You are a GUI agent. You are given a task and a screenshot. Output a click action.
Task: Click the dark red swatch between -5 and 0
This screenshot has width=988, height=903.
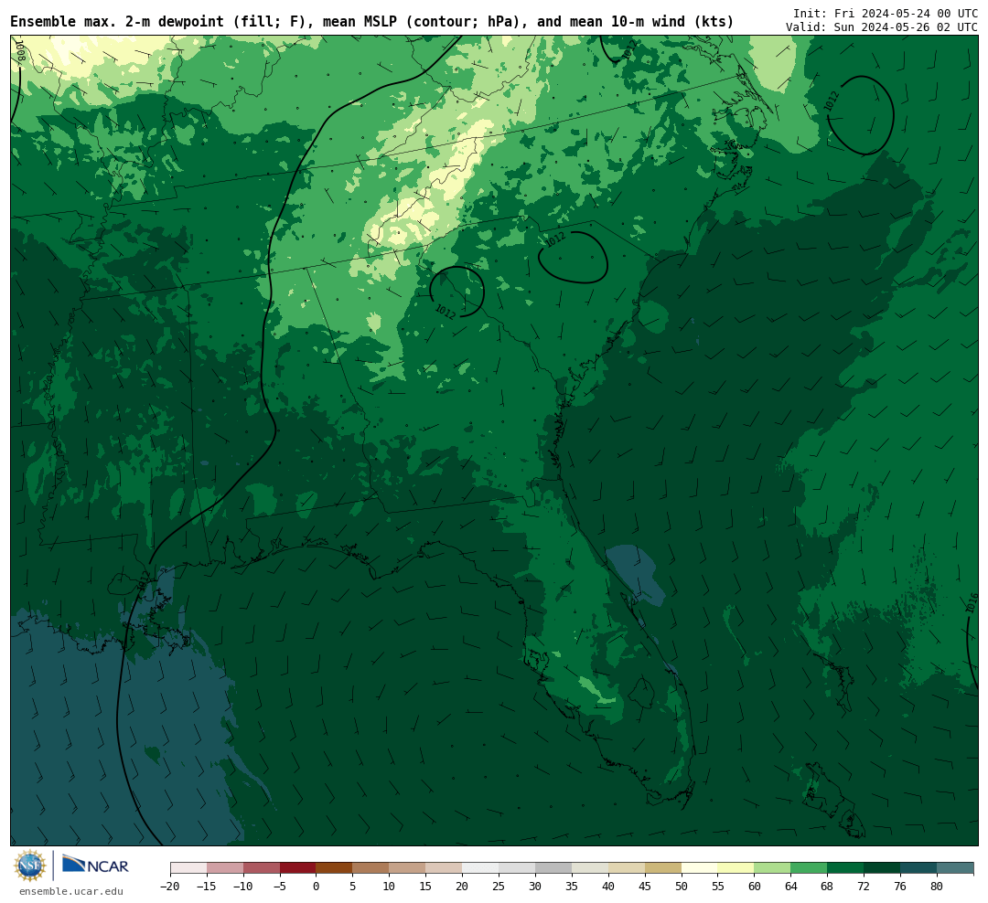[x=298, y=868]
